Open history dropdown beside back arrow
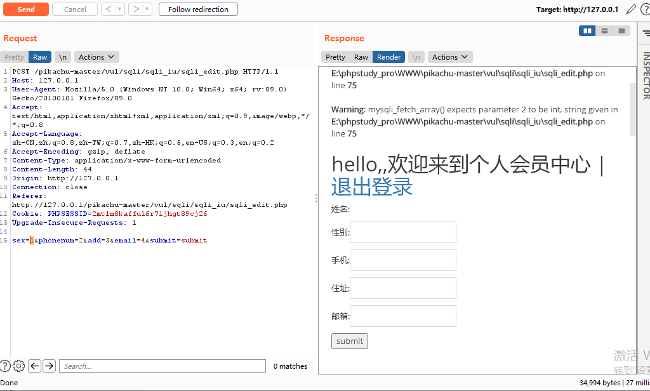The width and height of the screenshot is (650, 391). click(x=120, y=9)
